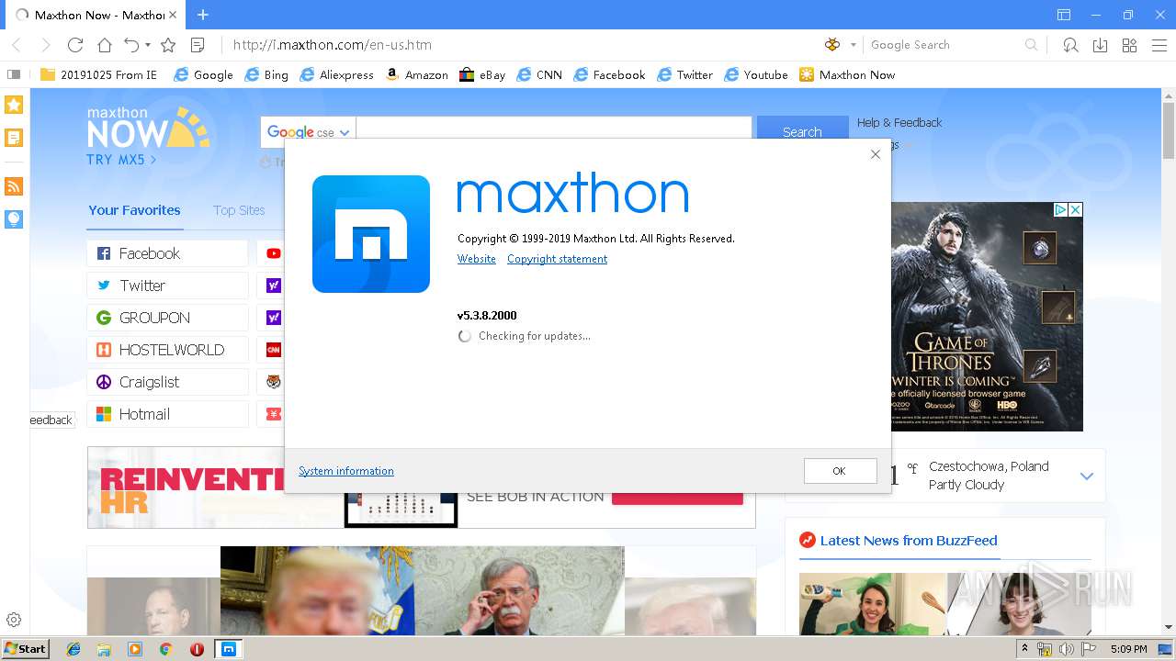Open the reader mode icon in toolbar

(x=198, y=45)
